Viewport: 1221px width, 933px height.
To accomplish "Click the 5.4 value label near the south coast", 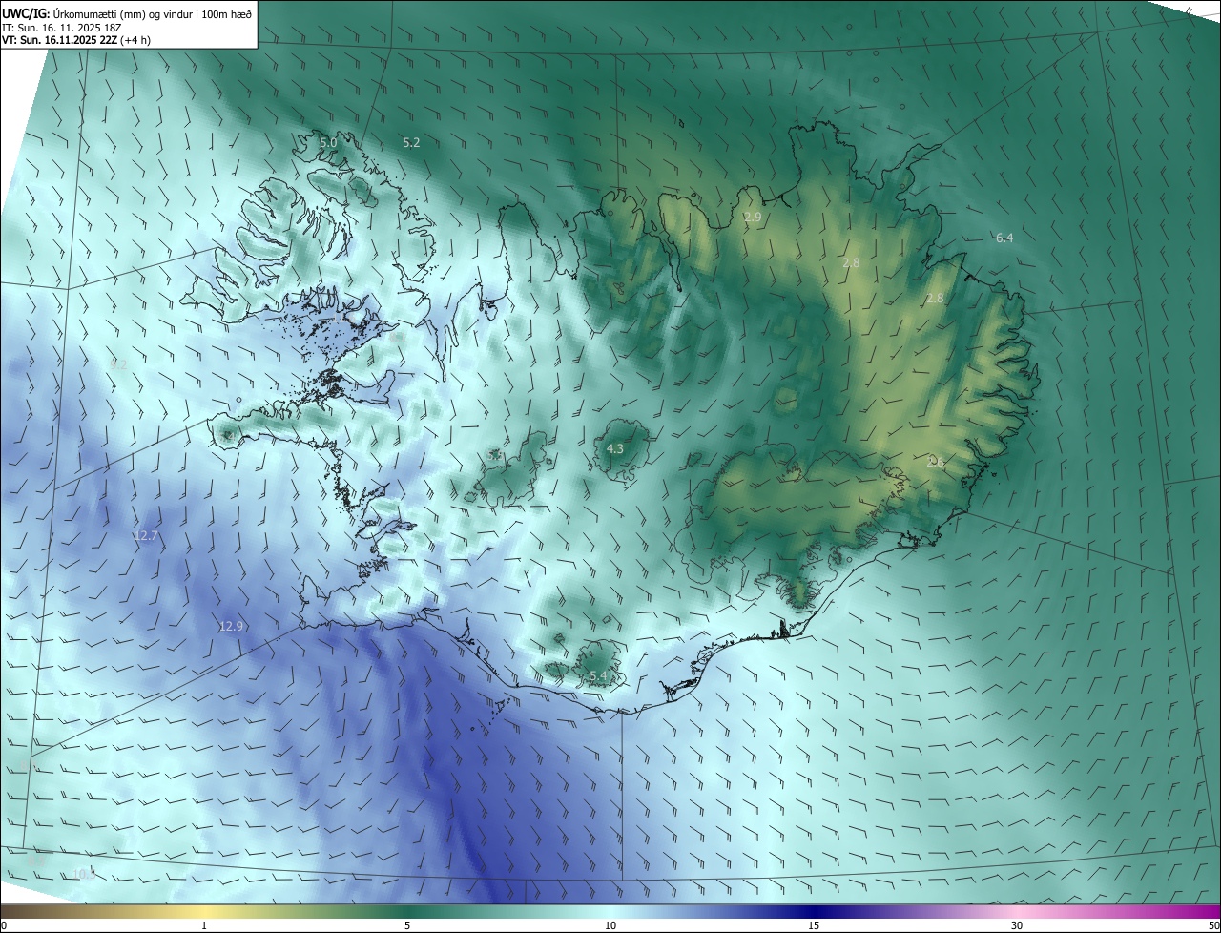I will [598, 675].
